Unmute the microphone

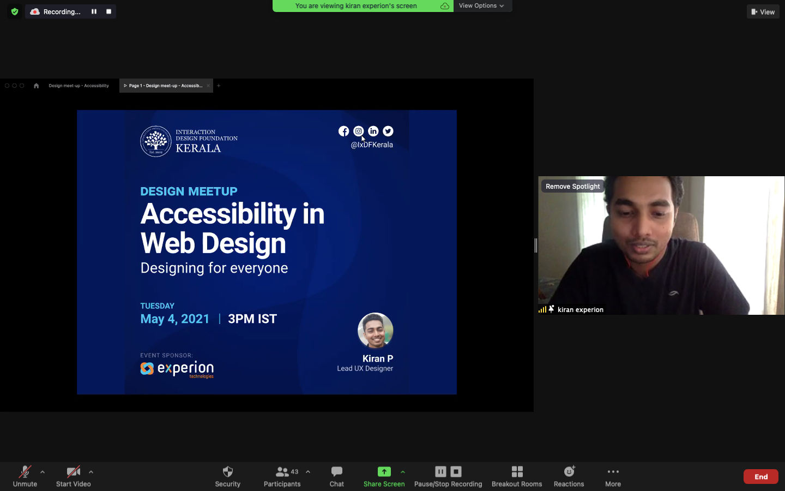(x=25, y=476)
